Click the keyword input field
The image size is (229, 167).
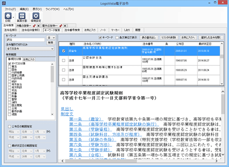pyautogui.click(x=26, y=40)
